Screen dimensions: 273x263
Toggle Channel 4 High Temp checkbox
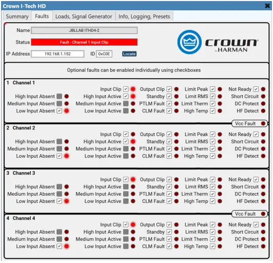(212, 246)
